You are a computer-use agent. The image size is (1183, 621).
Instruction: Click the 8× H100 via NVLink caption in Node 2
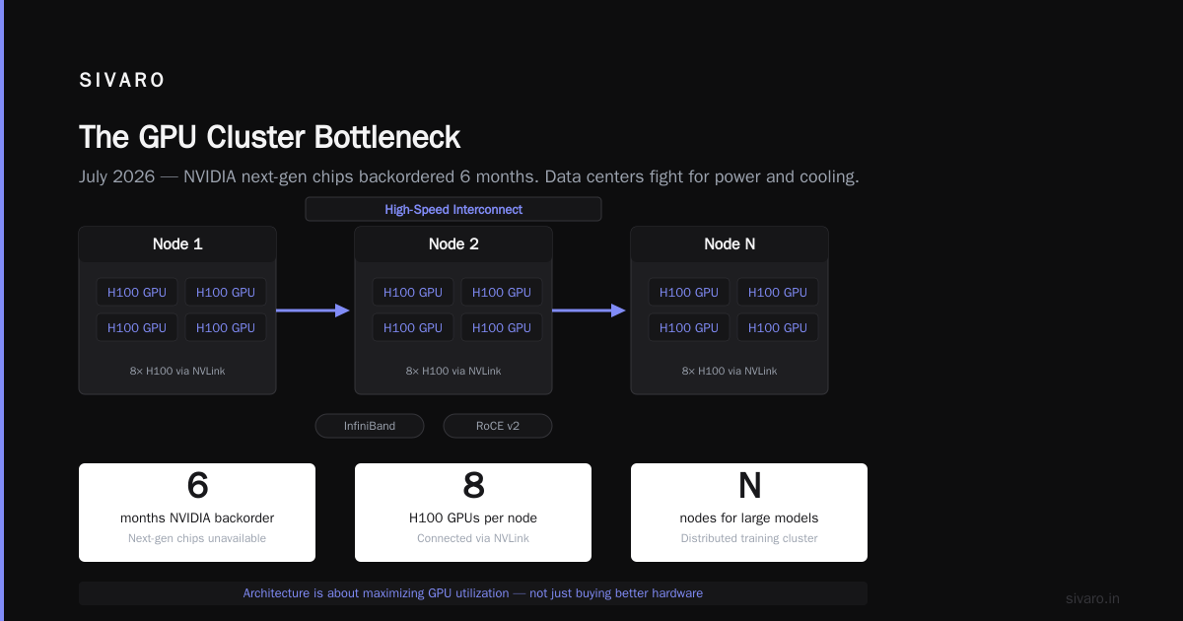click(x=453, y=371)
